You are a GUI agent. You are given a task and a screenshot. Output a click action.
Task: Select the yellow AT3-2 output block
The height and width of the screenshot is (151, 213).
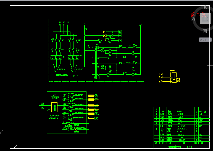[x=91, y=100]
